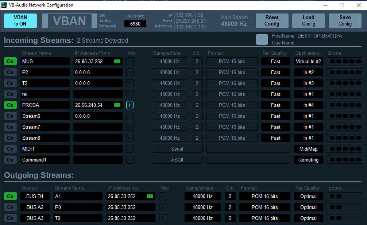This screenshot has height=225, width=367.
Task: Enable the T2 incoming stream
Action: [10, 83]
